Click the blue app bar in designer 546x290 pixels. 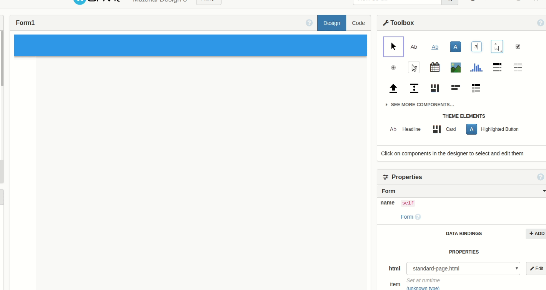(190, 45)
